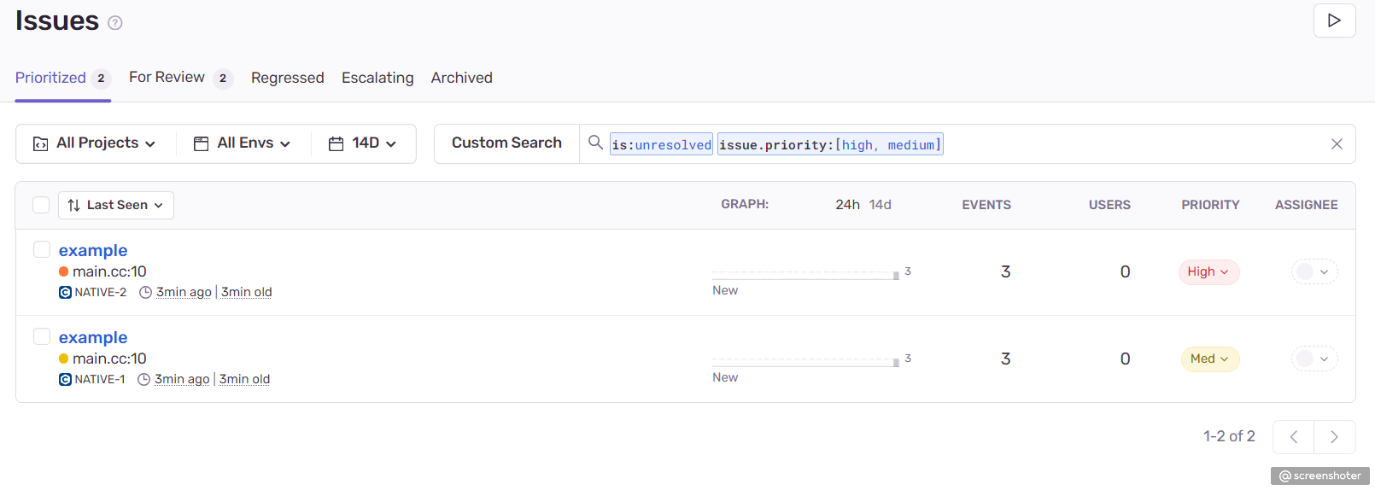Click the NATIVE-2 project platform icon
The width and height of the screenshot is (1375, 490).
point(65,293)
